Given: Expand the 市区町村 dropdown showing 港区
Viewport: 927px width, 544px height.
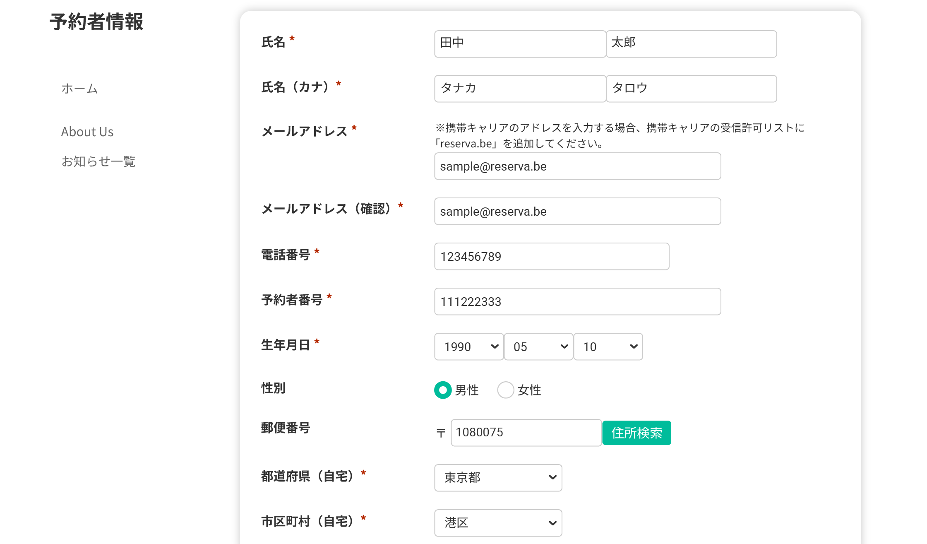Looking at the screenshot, I should pos(498,522).
